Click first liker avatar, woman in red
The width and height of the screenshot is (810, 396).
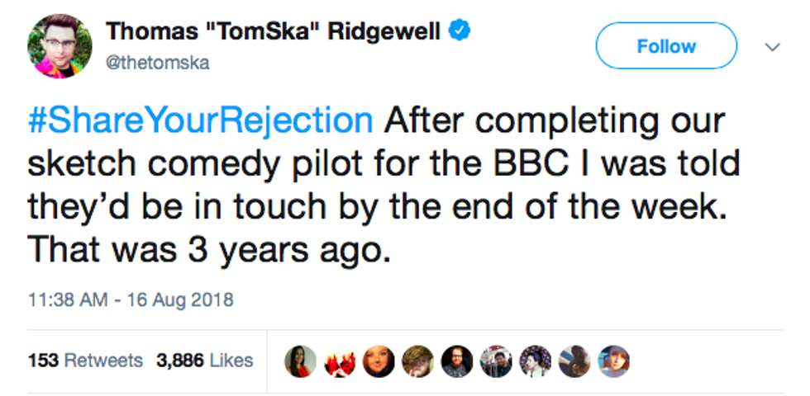[300, 361]
